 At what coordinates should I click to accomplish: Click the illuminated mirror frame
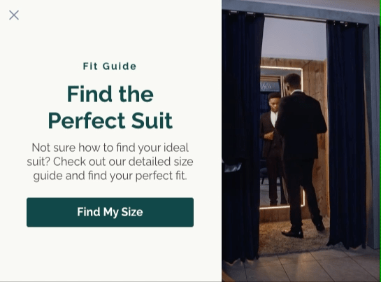pyautogui.click(x=281, y=137)
